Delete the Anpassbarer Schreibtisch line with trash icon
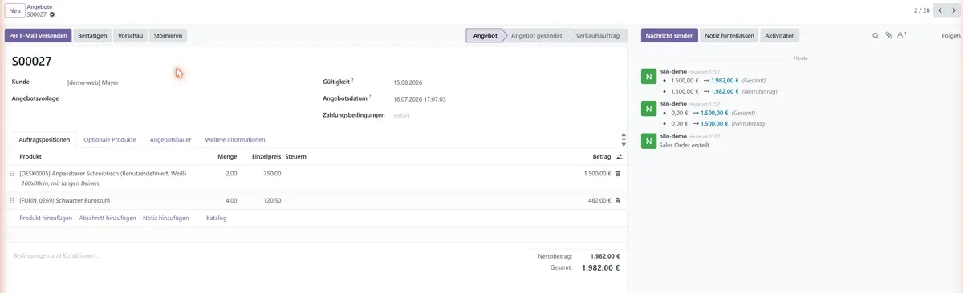This screenshot has width=963, height=293. [x=618, y=174]
